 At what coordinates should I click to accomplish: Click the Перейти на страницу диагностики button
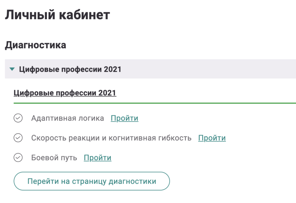pos(92,181)
